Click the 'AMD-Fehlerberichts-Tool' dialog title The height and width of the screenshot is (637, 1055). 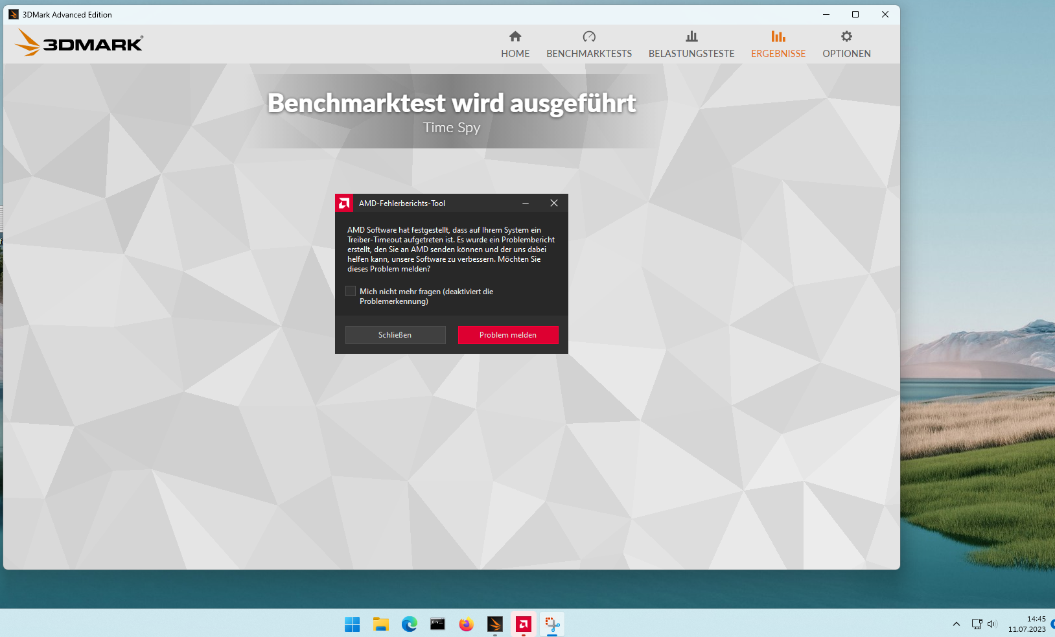click(402, 203)
